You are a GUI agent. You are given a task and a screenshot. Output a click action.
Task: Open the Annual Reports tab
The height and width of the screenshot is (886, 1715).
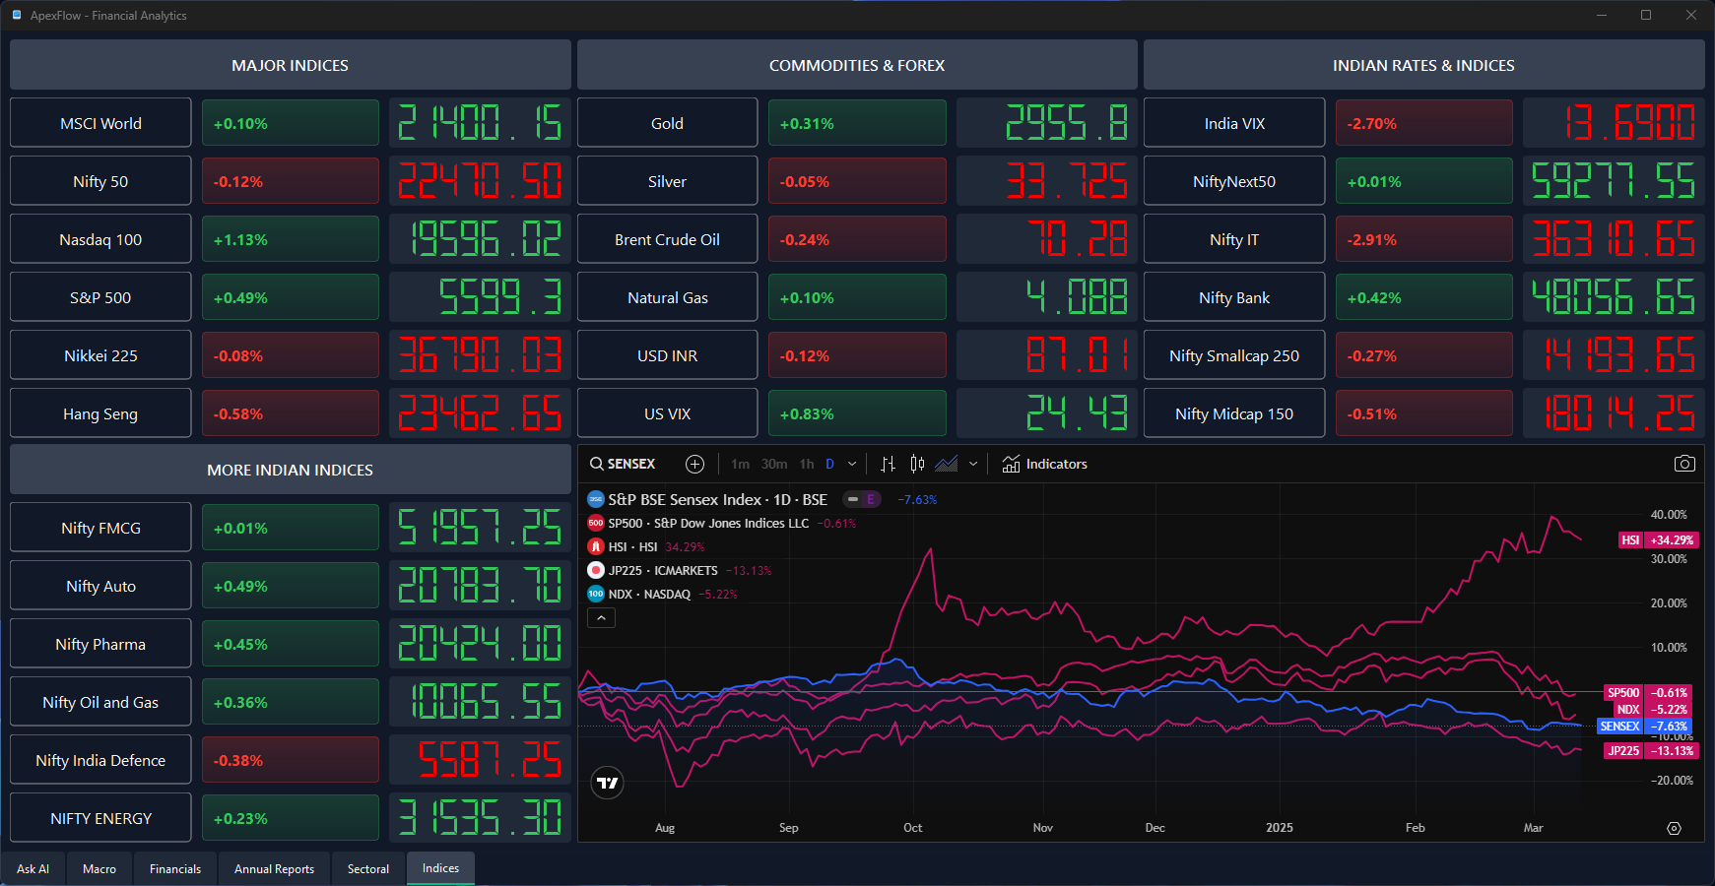click(x=274, y=868)
